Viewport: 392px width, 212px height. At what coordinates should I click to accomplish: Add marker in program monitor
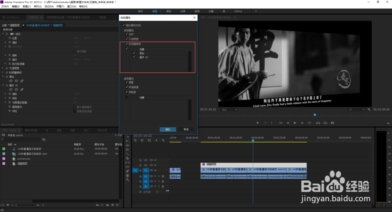257,123
